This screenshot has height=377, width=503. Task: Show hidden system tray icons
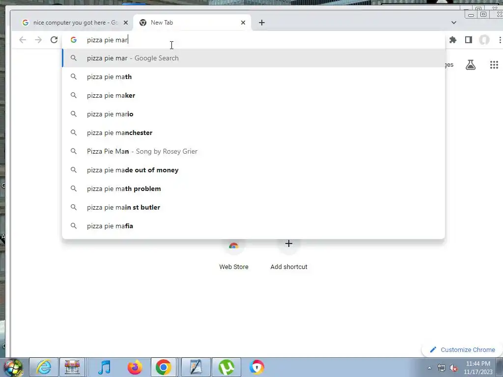pos(429,368)
